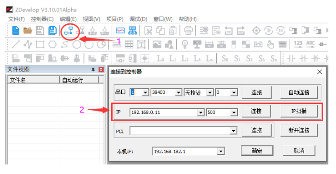
Task: Expand the 38400 baud rate dropdown
Action: [x=178, y=92]
